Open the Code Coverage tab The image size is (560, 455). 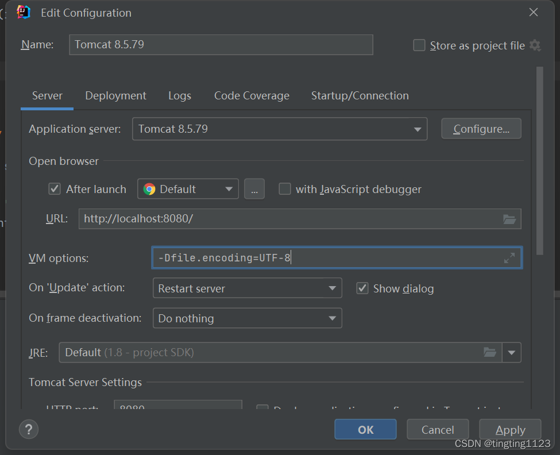pyautogui.click(x=252, y=96)
